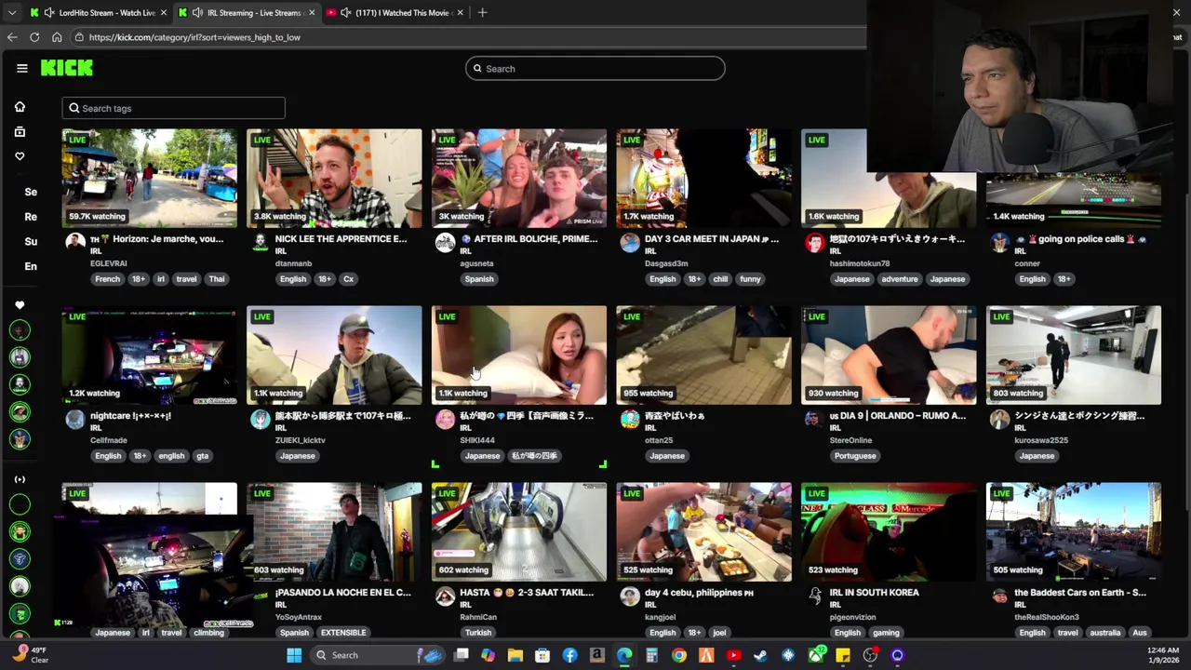1191x670 pixels.
Task: Click the agusneta channel avatar
Action: coord(445,243)
